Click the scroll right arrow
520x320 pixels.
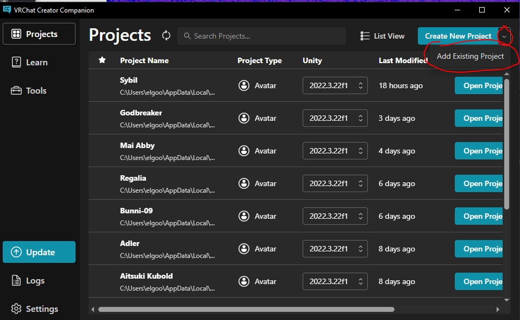point(497,309)
